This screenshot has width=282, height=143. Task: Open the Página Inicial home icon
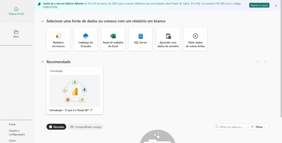point(16,9)
